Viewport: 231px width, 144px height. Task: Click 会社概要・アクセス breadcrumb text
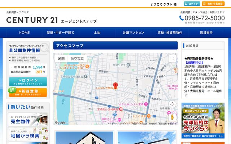tap(18, 12)
